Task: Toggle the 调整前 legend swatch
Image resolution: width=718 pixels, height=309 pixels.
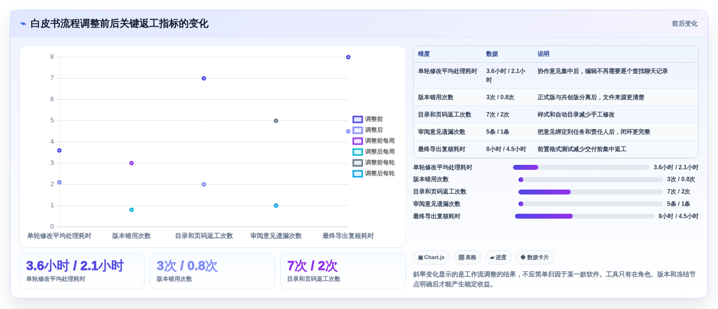Action: pos(358,119)
